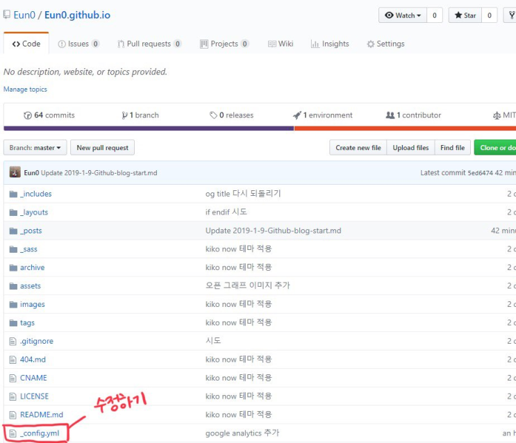
Task: Open the Pull requests tab
Action: (149, 44)
